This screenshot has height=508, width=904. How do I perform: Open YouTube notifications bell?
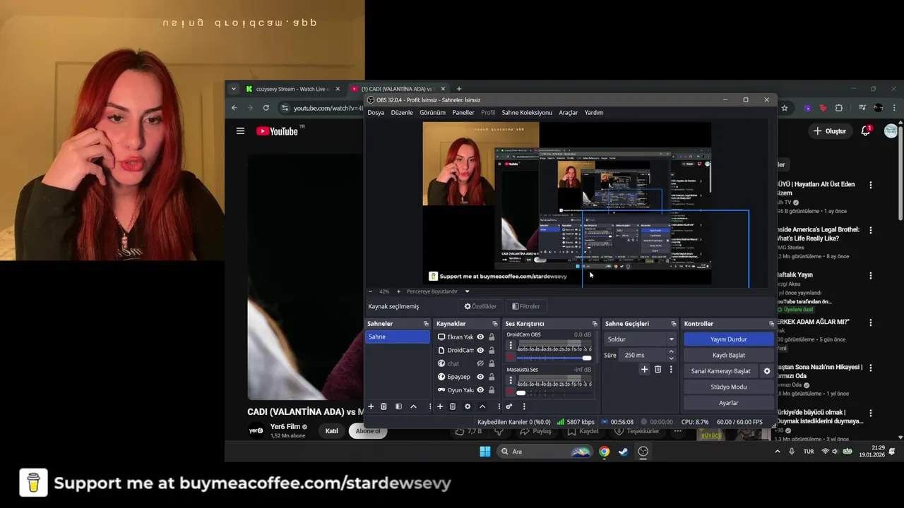(865, 131)
